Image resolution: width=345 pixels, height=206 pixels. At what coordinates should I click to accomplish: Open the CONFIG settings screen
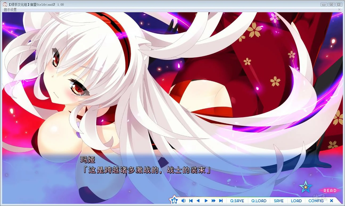pos(316,201)
